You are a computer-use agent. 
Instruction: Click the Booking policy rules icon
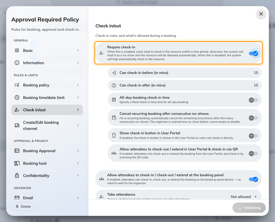(x=17, y=85)
